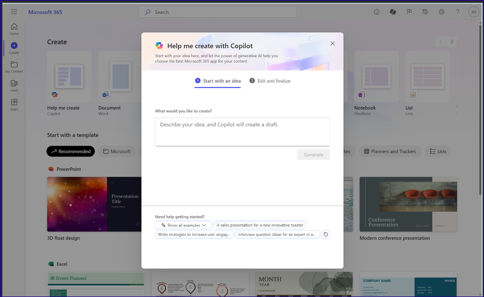Open Microsoft 365 settings gear
This screenshot has height=297, width=484.
pyautogui.click(x=441, y=12)
